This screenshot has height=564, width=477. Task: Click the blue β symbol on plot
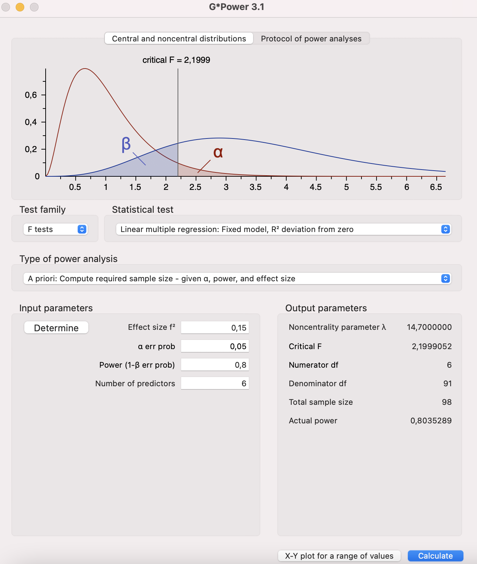coord(126,145)
